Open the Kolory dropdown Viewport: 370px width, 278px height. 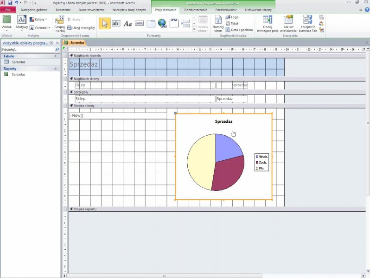38,19
